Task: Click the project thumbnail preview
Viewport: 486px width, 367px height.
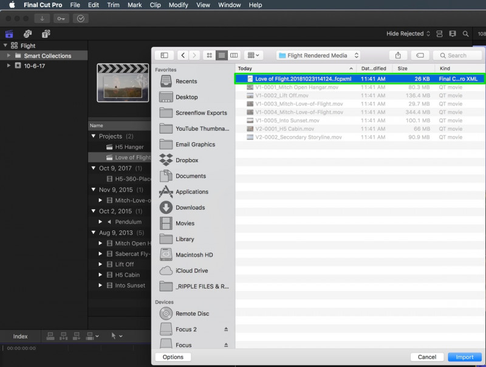Action: pyautogui.click(x=123, y=83)
